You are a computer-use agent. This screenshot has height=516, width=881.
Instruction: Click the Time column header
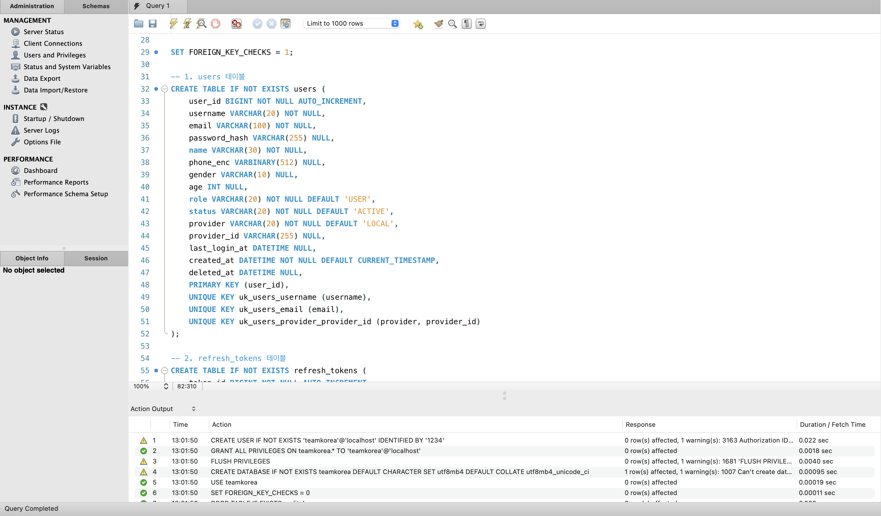tap(180, 424)
